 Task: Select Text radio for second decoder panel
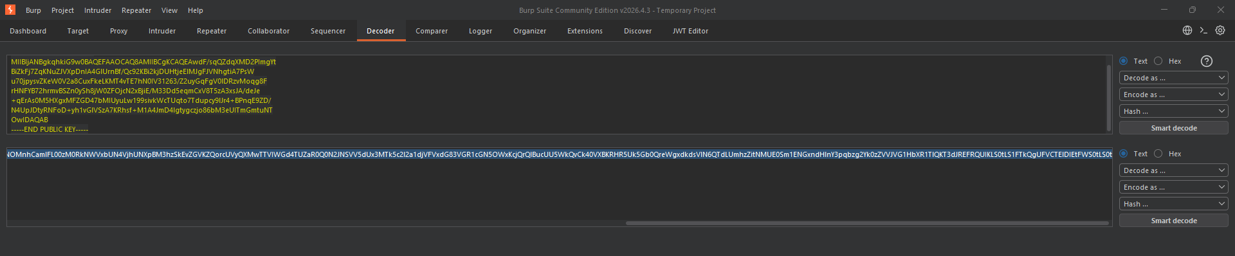(1124, 154)
